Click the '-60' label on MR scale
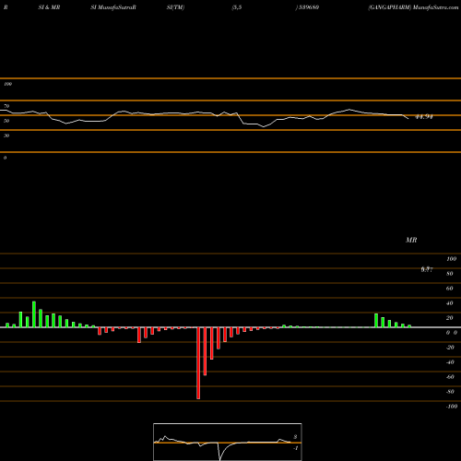The image size is (461, 461). tap(450, 377)
